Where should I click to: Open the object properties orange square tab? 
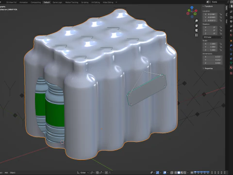231,41
